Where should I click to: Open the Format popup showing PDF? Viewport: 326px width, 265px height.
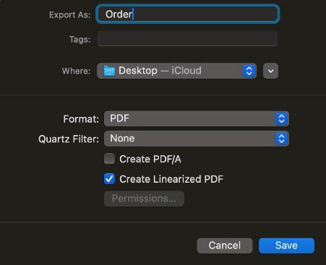click(197, 118)
